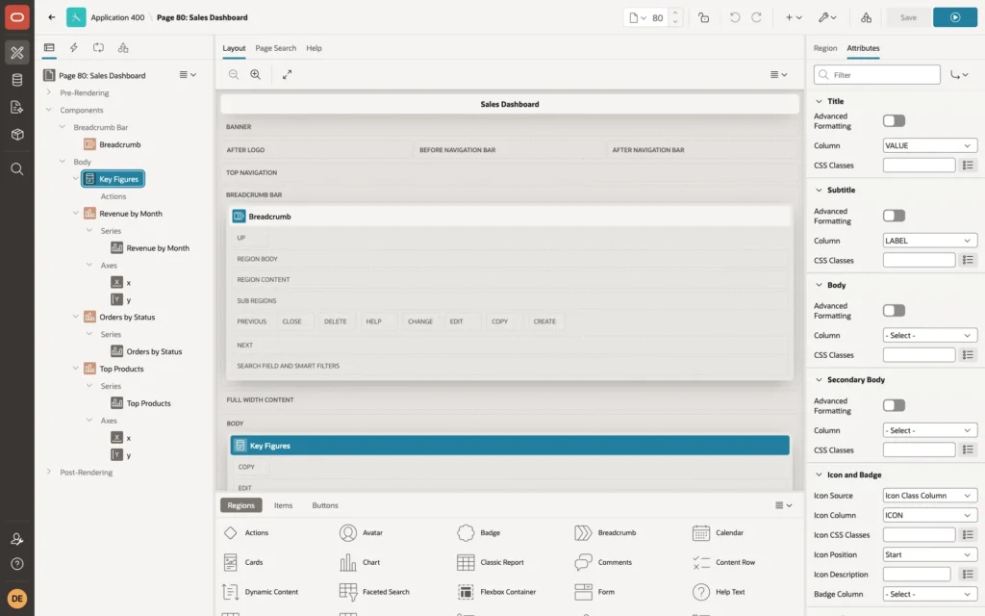Open layout pane hamburger menu
This screenshot has height=616, width=985.
(778, 74)
